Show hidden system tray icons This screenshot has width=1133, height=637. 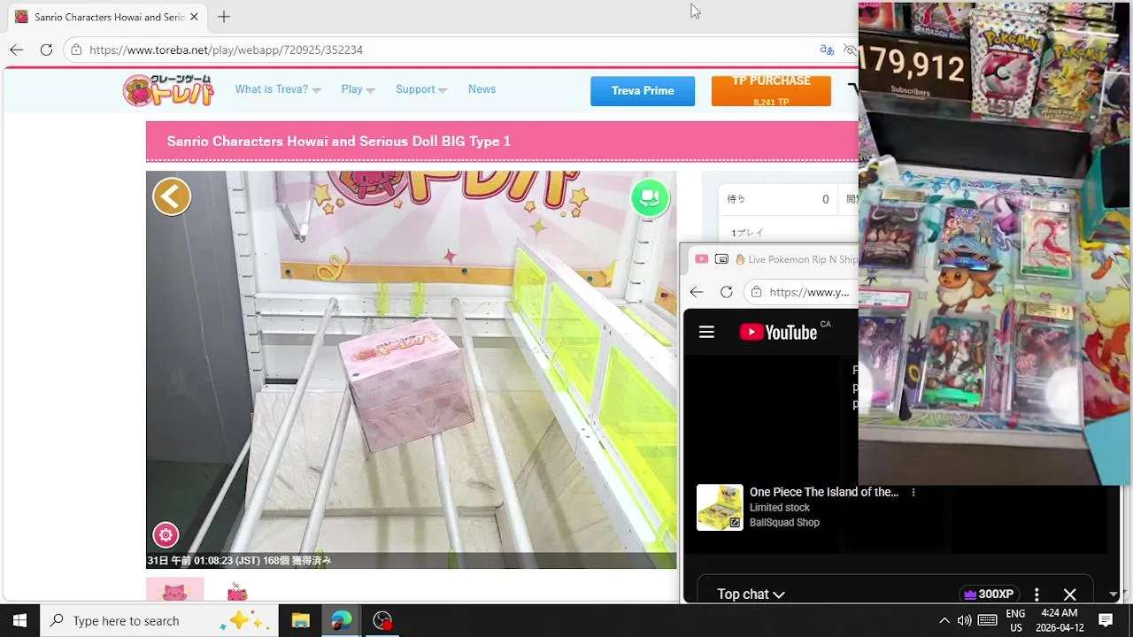pos(944,620)
